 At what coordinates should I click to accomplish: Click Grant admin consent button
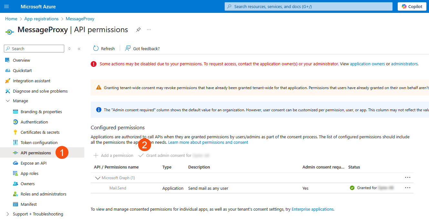tap(174, 155)
